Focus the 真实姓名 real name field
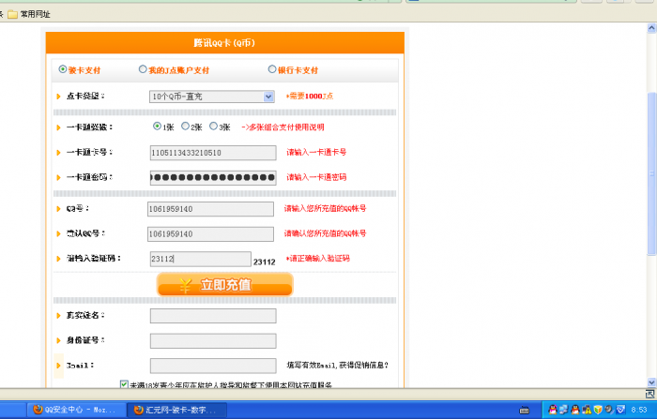657x419 pixels. 213,316
